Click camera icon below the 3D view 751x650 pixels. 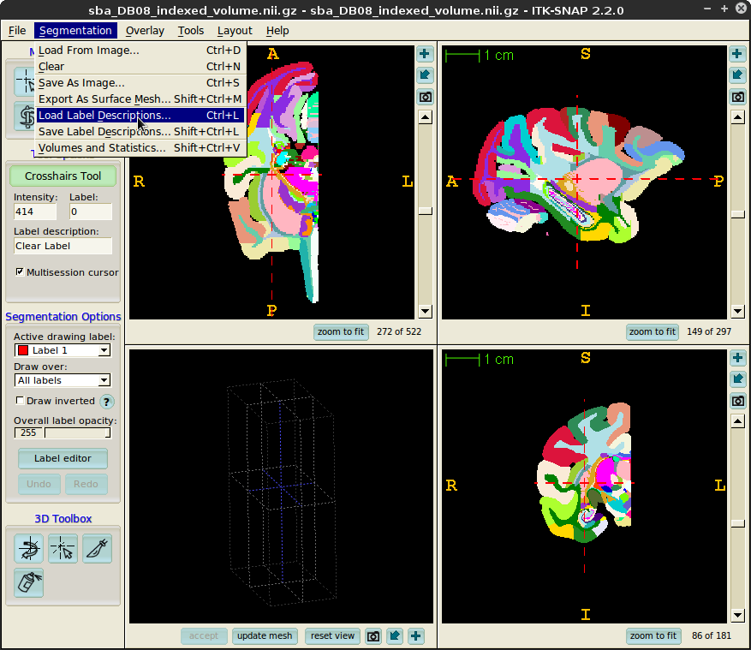373,635
